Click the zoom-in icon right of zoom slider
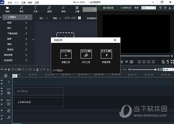The image size is (174, 124). (x=160, y=70)
